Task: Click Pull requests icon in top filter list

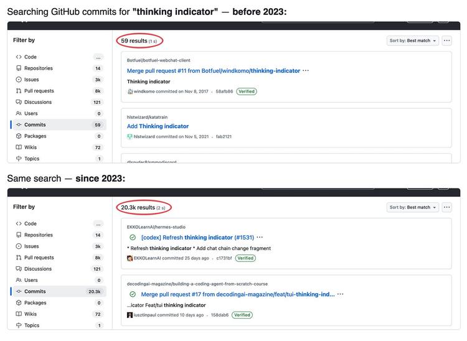Action: 19,91
